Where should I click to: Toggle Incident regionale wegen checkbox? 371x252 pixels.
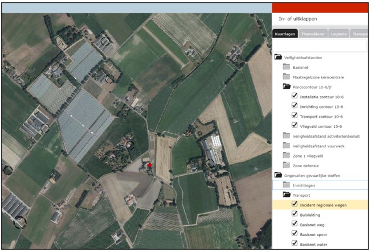tap(294, 204)
